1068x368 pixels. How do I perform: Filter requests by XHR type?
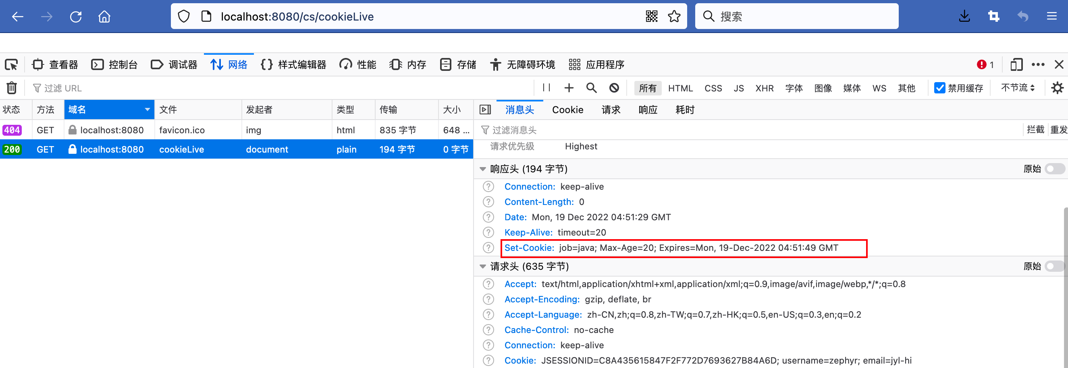tap(764, 88)
